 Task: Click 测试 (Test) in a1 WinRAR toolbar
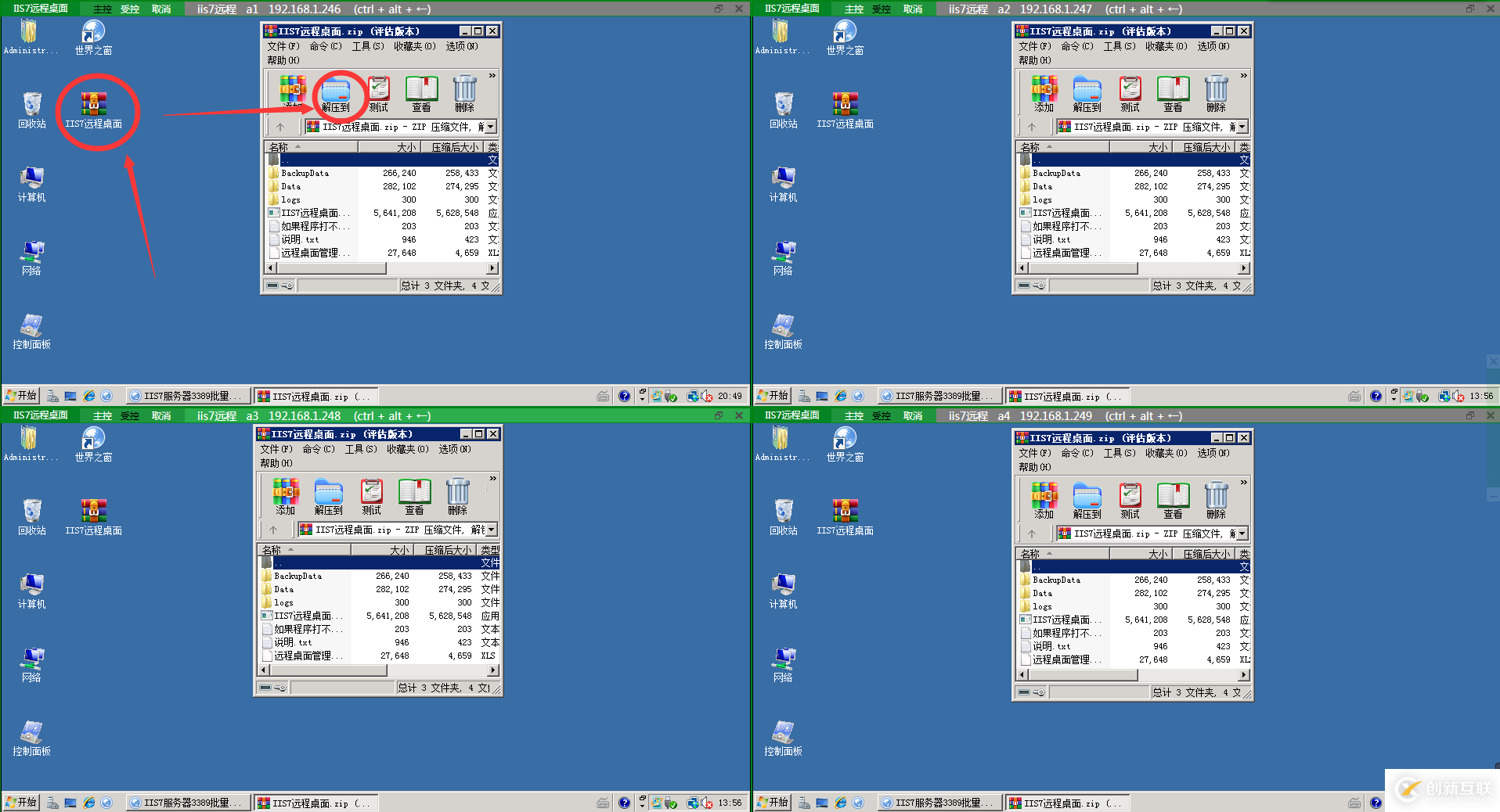[x=379, y=94]
